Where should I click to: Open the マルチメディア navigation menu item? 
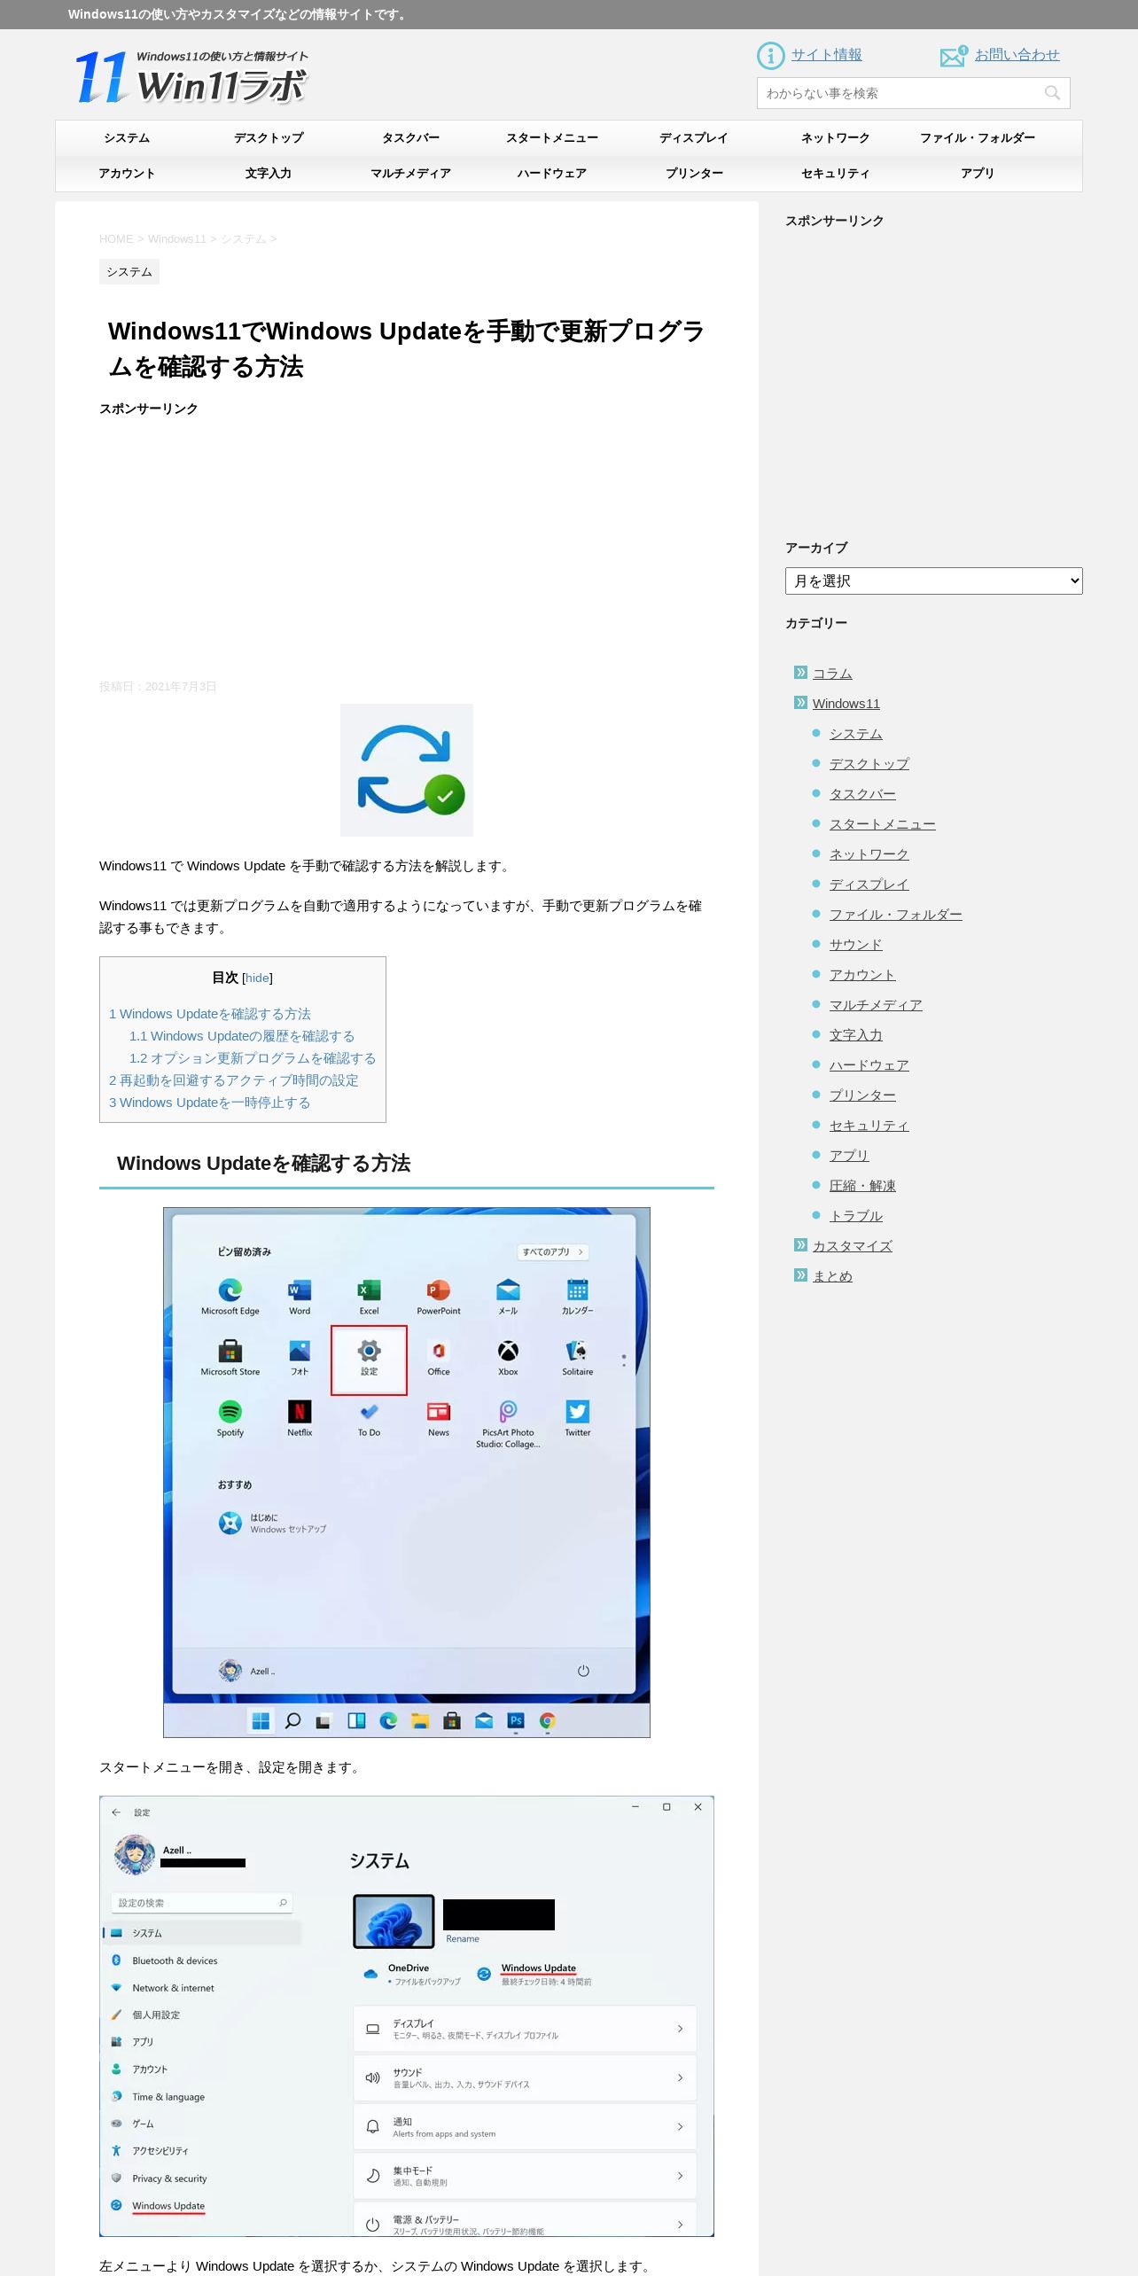410,174
